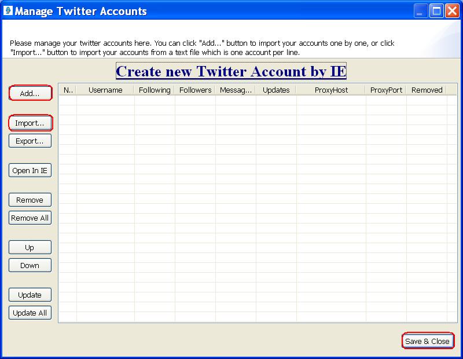Follow the Create new Twitter Account by IE link
The width and height of the screenshot is (463, 359).
coord(231,71)
